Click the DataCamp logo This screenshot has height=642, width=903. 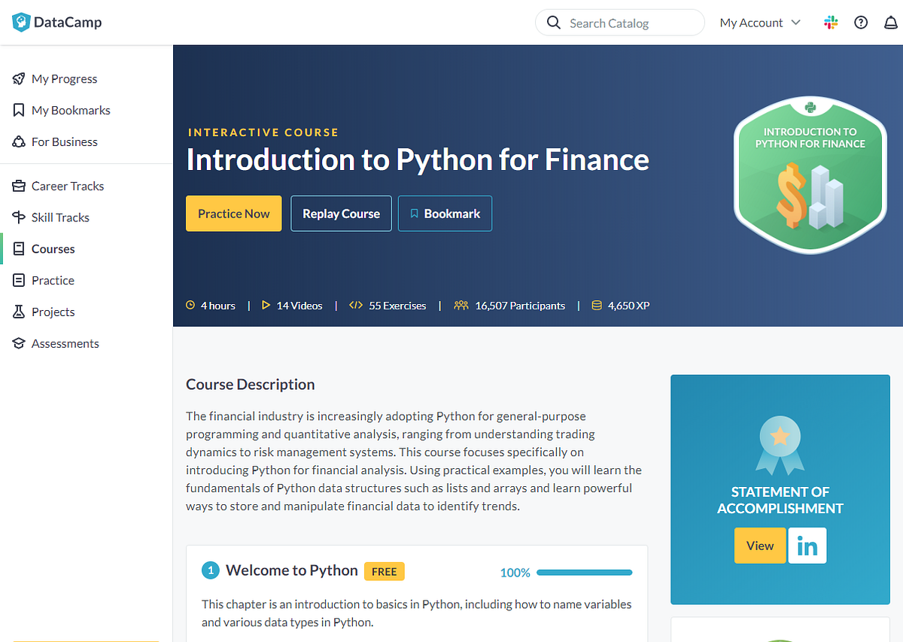[56, 22]
